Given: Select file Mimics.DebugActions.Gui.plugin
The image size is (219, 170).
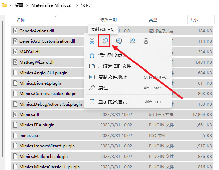Looking at the screenshot, I should click(x=51, y=104).
